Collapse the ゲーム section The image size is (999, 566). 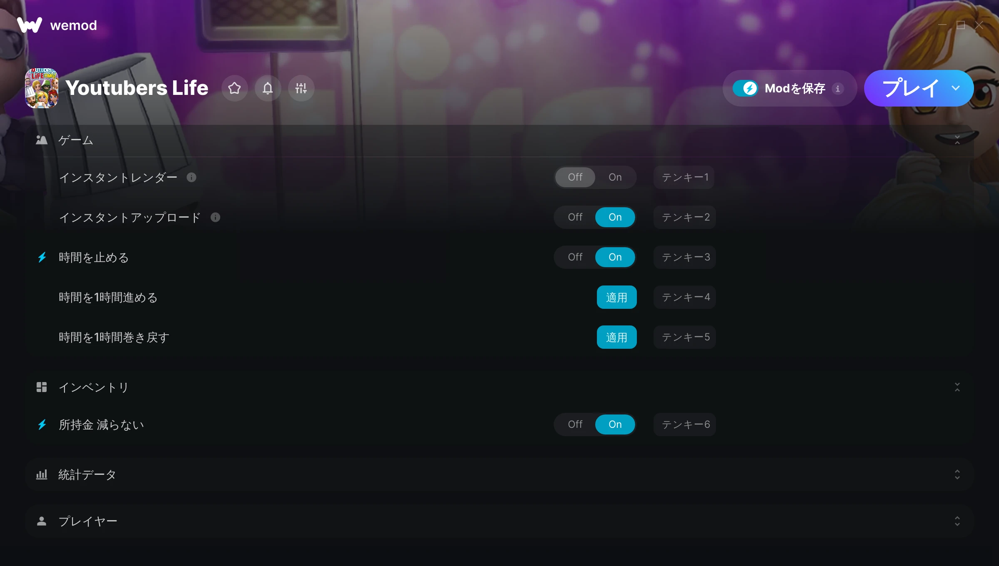[x=957, y=140]
